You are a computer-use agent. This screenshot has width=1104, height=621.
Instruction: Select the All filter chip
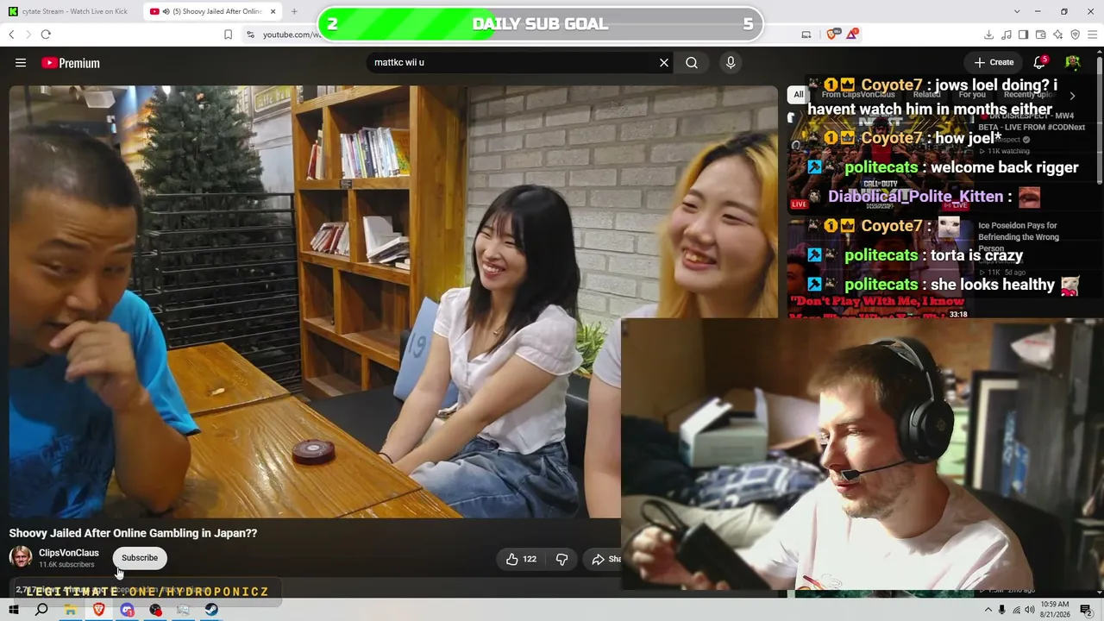[799, 95]
